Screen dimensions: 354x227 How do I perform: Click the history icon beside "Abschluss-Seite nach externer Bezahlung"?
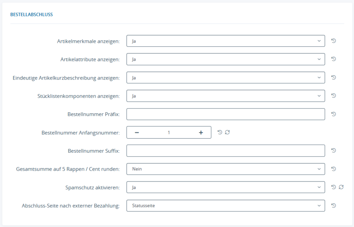point(333,205)
